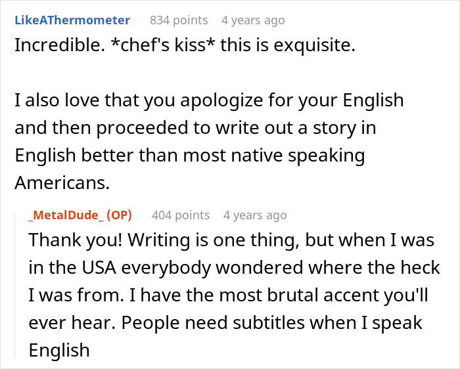Open the top comment's '4 years ago' timestamp
460x369 pixels.
pyautogui.click(x=253, y=20)
